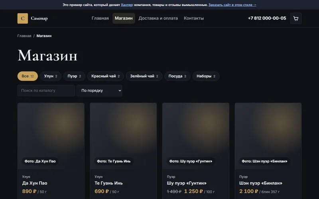Open the Контакты menu item

[194, 18]
